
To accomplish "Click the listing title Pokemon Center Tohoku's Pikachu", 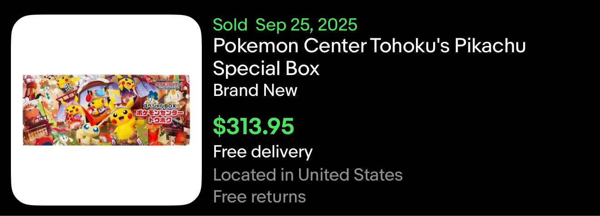I will pos(369,46).
